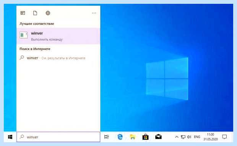
Task: Click the network status tray icon
Action: coord(183,137)
